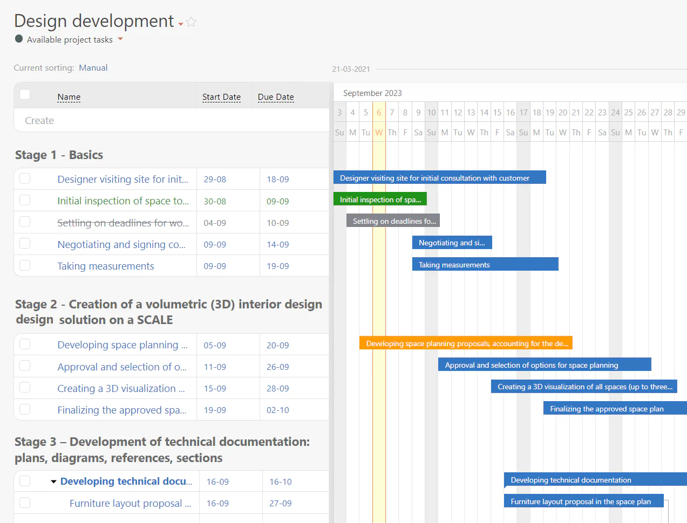Viewport: 687px width, 523px height.
Task: Click the Stage 1 - Basics section header
Action: click(x=59, y=155)
